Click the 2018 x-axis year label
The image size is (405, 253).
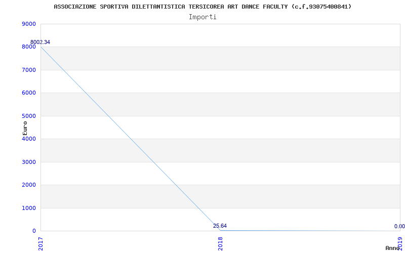(220, 244)
